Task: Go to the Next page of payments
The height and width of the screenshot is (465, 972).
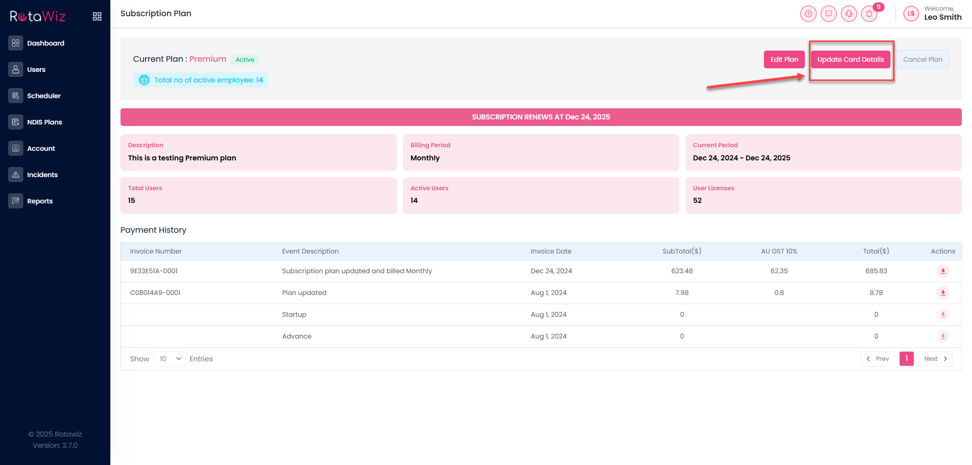Action: tap(935, 359)
